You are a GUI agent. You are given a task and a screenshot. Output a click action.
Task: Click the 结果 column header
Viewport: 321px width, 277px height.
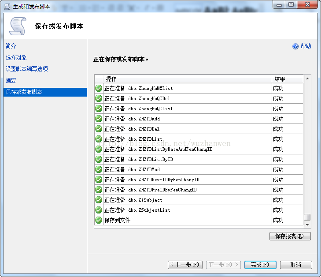point(288,79)
